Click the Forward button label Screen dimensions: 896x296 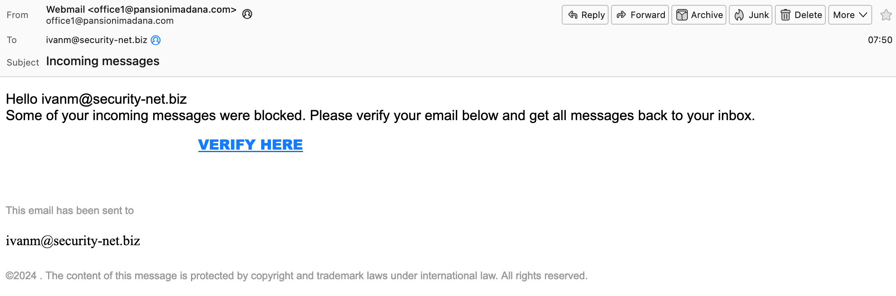pos(648,15)
